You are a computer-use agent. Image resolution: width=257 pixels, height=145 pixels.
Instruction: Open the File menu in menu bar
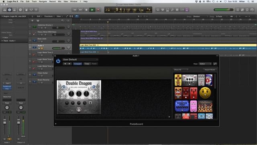pos(22,2)
